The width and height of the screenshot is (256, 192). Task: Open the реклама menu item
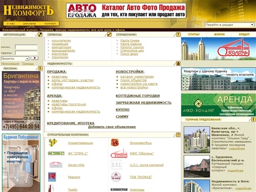(x=29, y=24)
